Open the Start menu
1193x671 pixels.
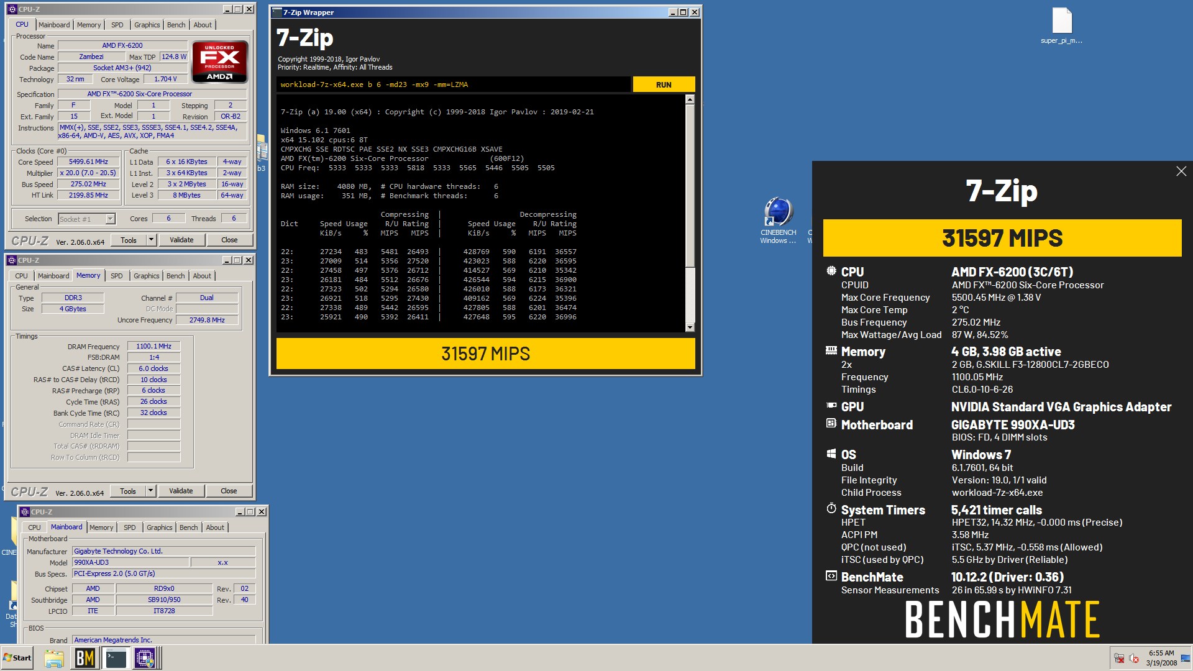coord(17,658)
